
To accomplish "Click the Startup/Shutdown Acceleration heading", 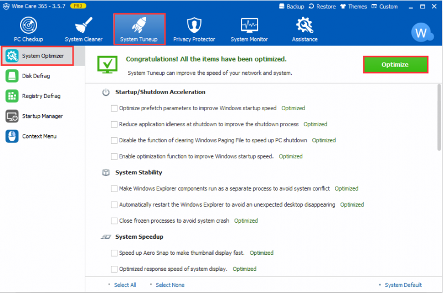I will pyautogui.click(x=160, y=92).
